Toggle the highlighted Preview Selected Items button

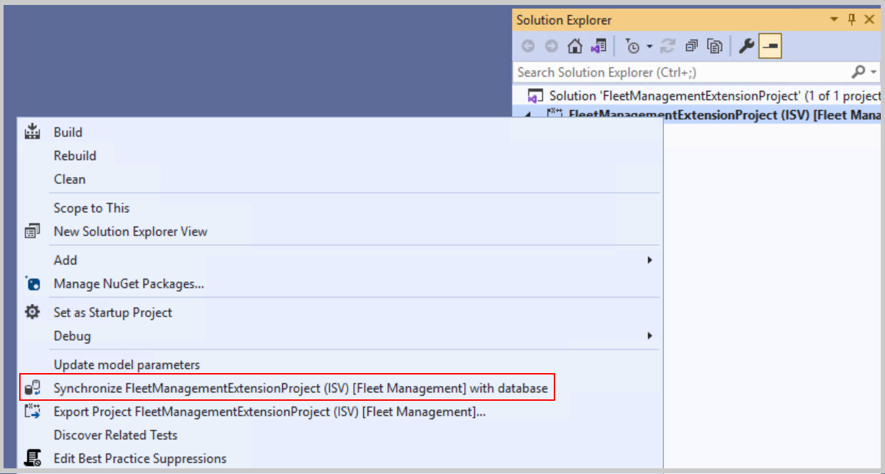(x=770, y=46)
